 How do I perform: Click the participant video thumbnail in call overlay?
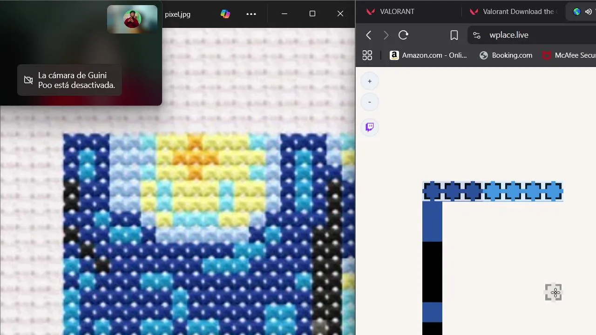[x=132, y=19]
